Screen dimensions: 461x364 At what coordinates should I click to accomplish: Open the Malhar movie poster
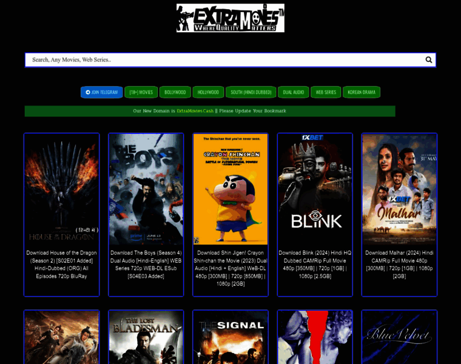[399, 189]
